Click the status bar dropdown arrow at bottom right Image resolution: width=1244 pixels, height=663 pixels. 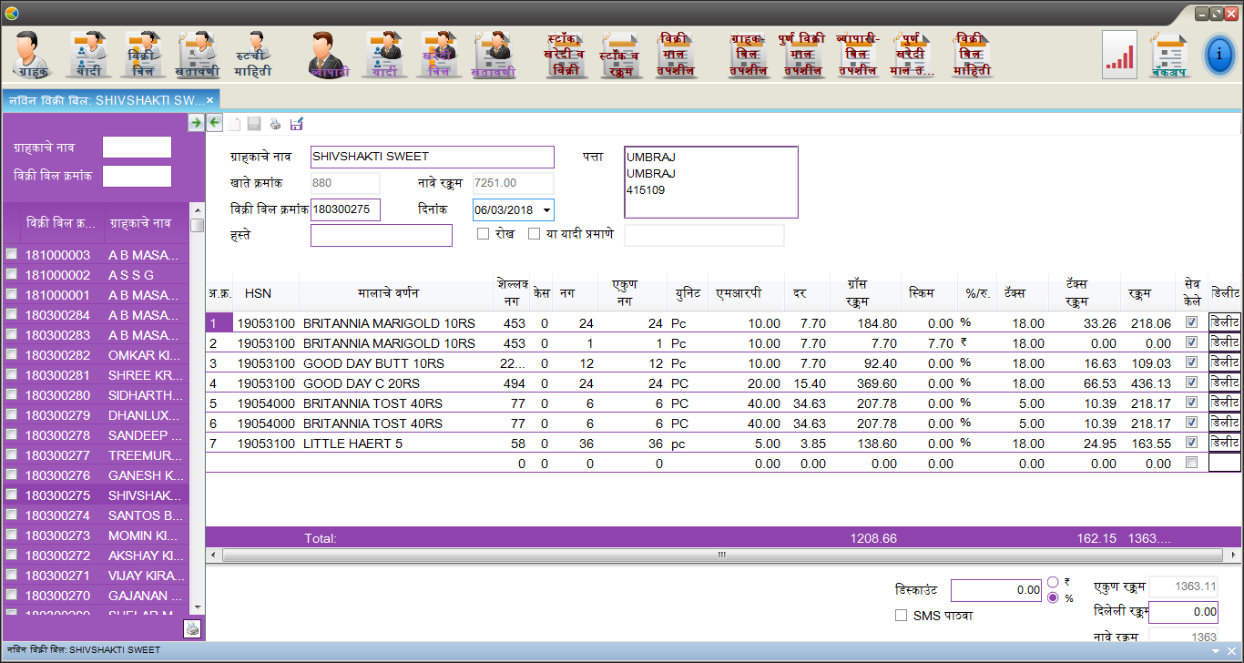1217,652
